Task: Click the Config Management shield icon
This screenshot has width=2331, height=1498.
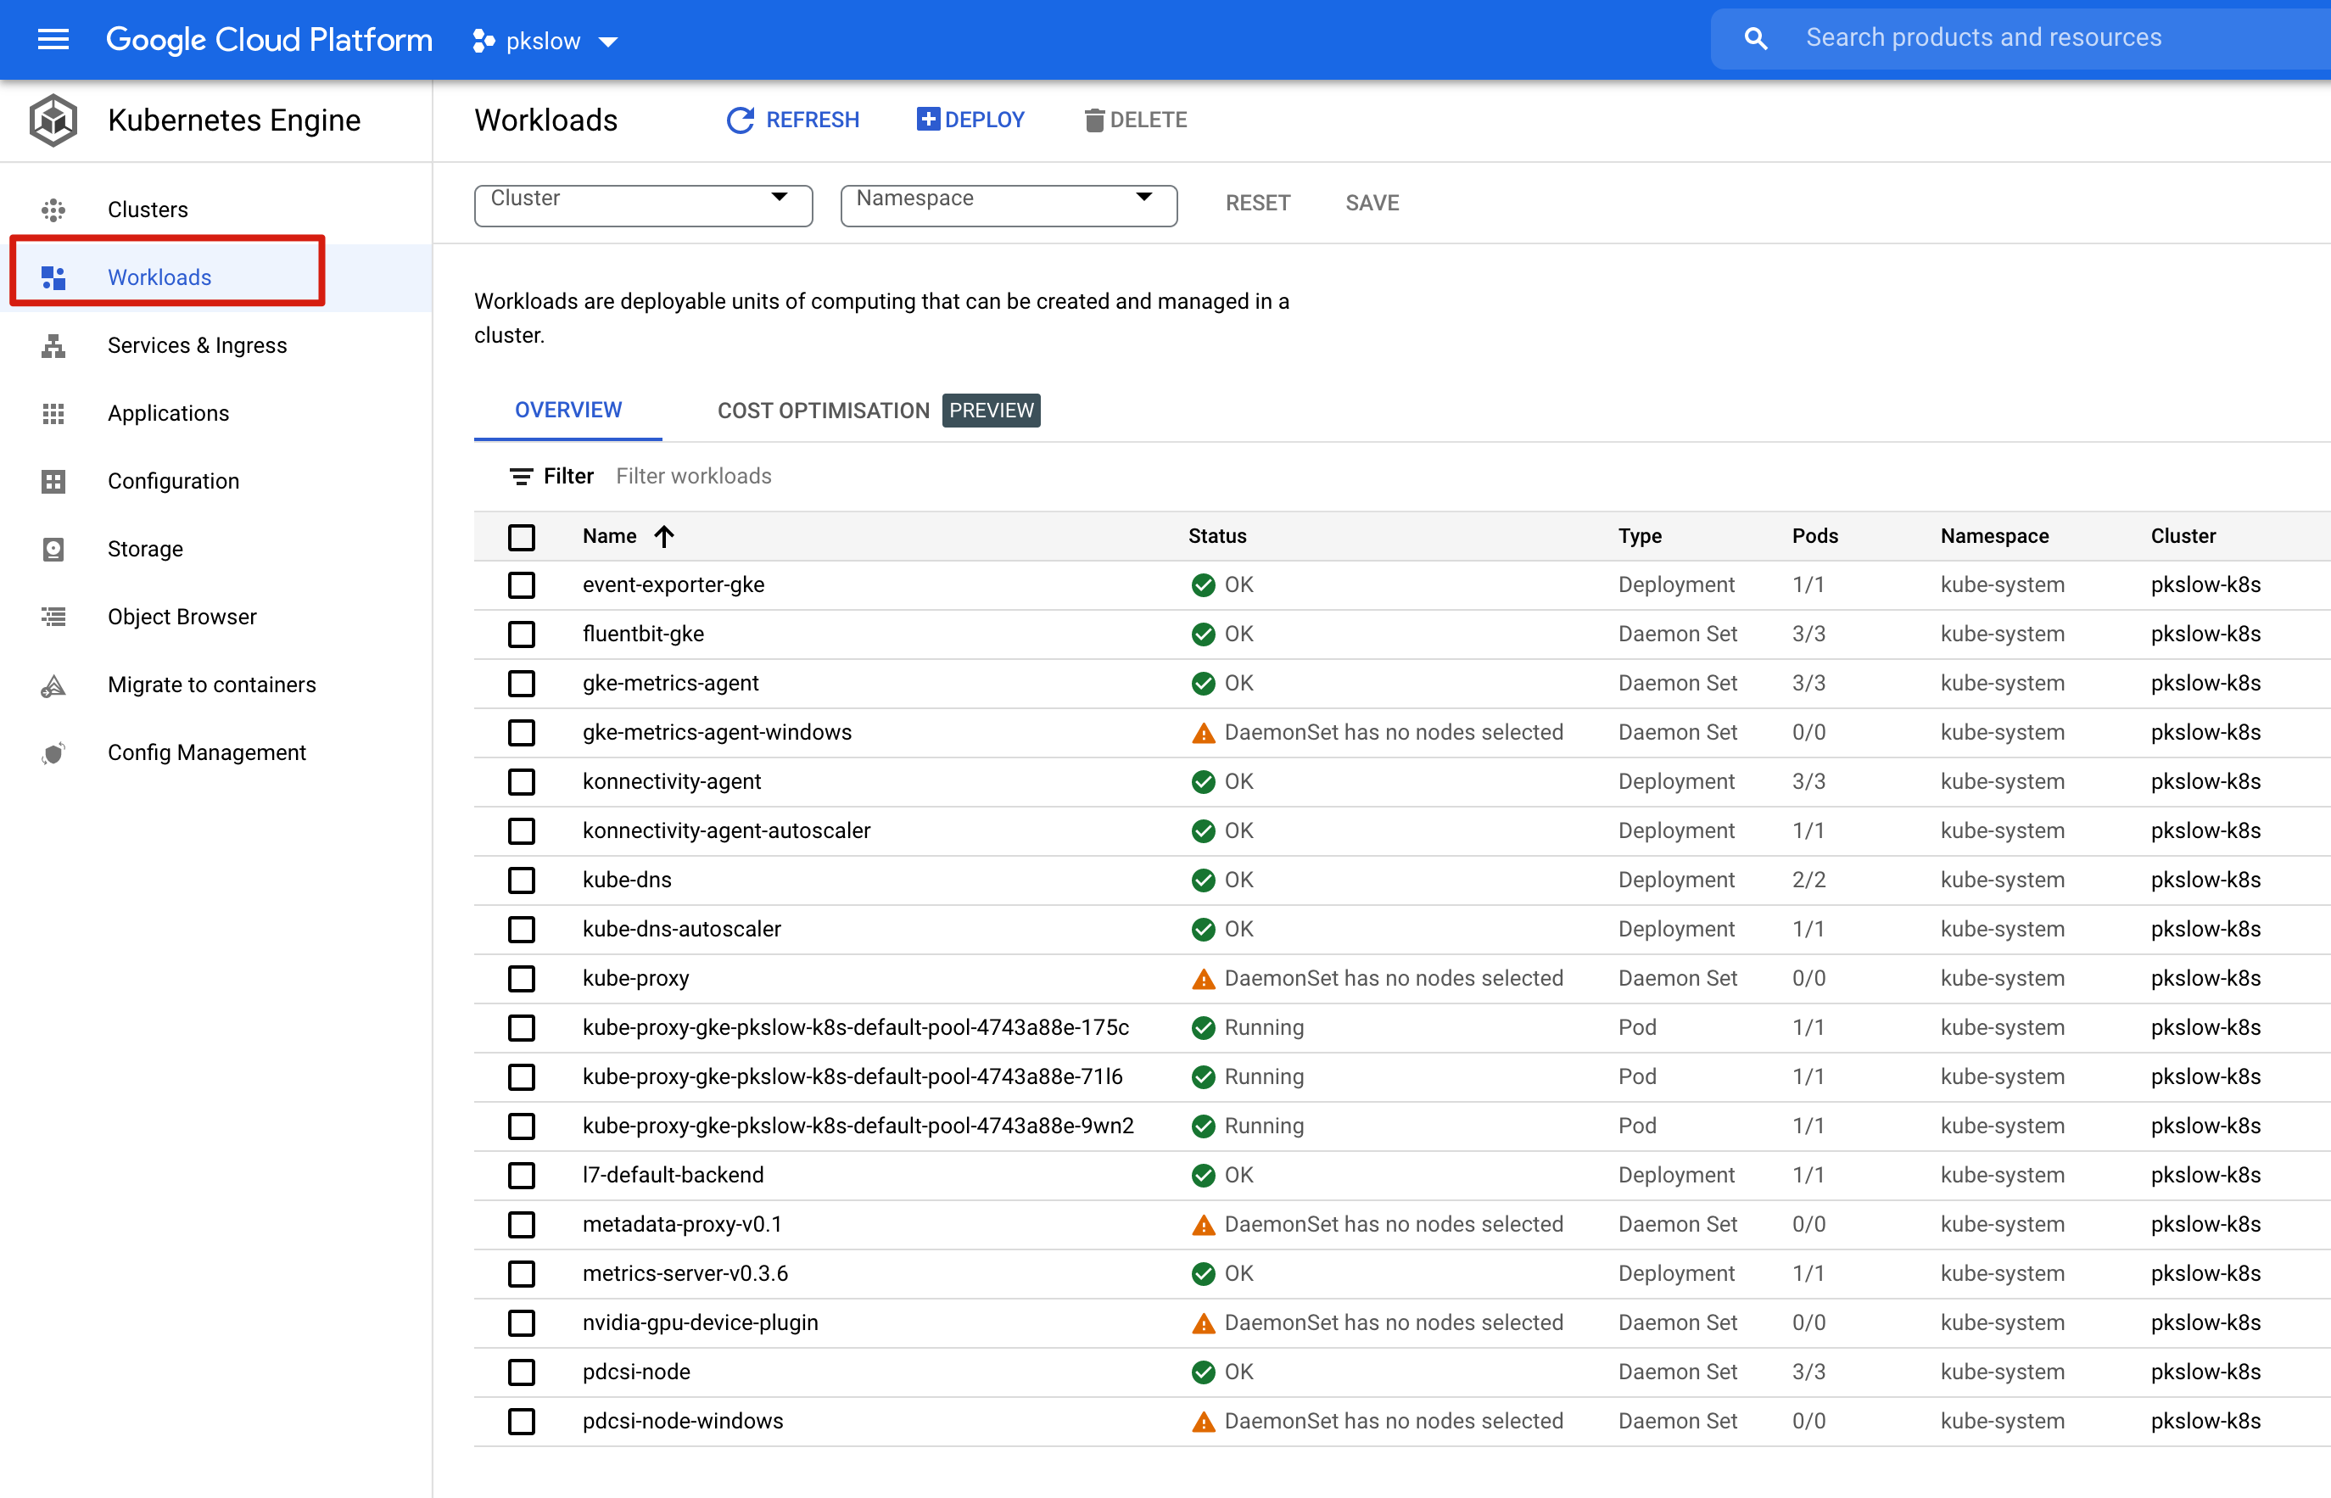Action: coord(53,753)
